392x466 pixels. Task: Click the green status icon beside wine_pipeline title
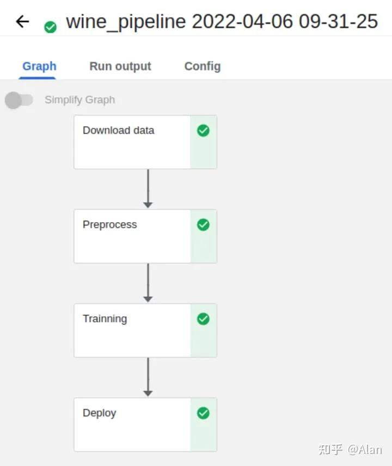(50, 26)
